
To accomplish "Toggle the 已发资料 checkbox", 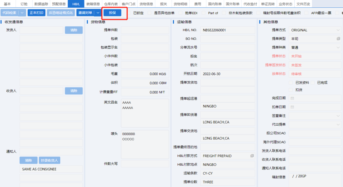I will [x=291, y=83].
